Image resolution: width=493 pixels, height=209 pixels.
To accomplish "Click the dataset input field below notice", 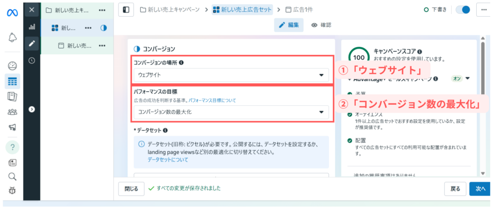I will 231,176.
